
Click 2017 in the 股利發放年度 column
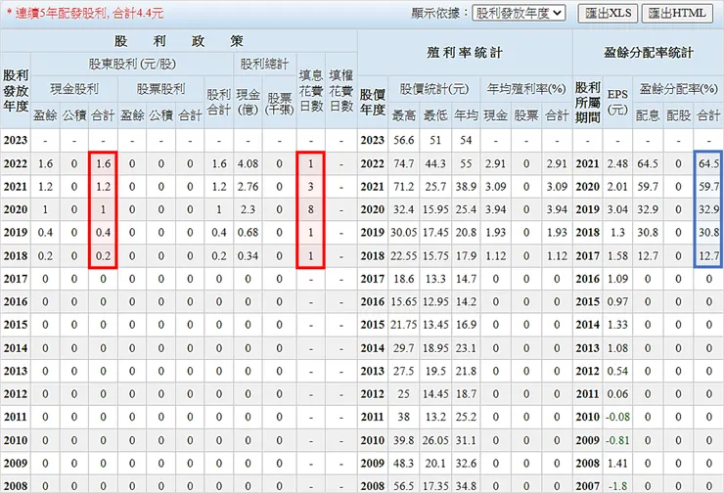click(x=16, y=279)
